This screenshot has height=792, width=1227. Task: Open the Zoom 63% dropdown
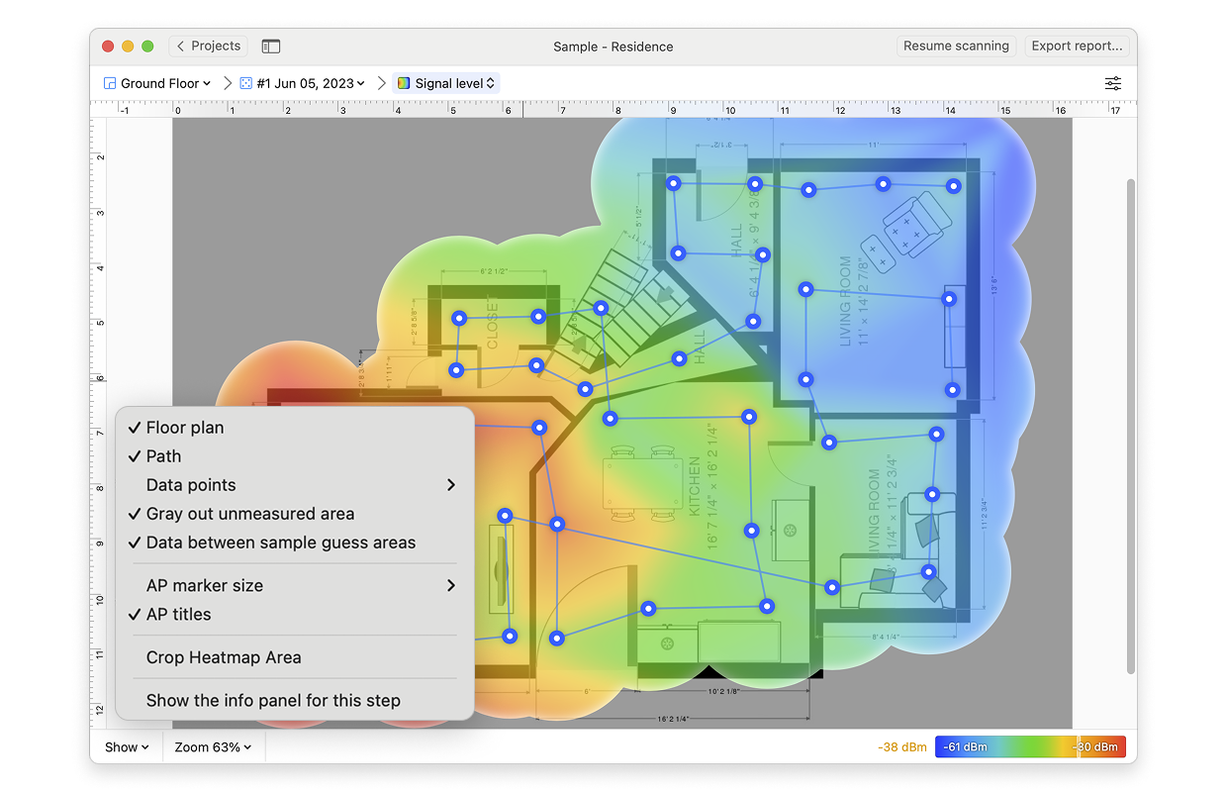click(x=213, y=747)
